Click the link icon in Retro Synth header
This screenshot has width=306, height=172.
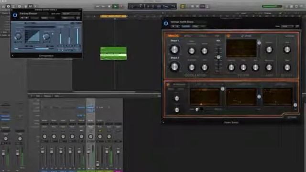[x=297, y=26]
